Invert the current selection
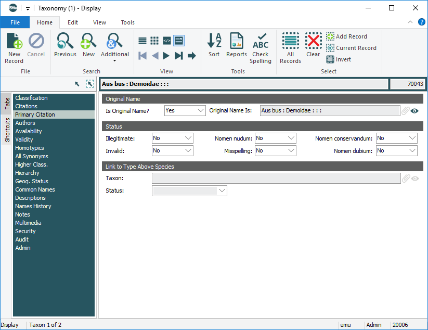The height and width of the screenshot is (330, 428). [x=339, y=59]
